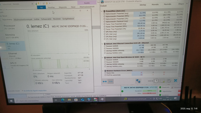Switch to the Indítás tab
Image resolution: width=201 pixels, height=113 pixels.
point(37,19)
